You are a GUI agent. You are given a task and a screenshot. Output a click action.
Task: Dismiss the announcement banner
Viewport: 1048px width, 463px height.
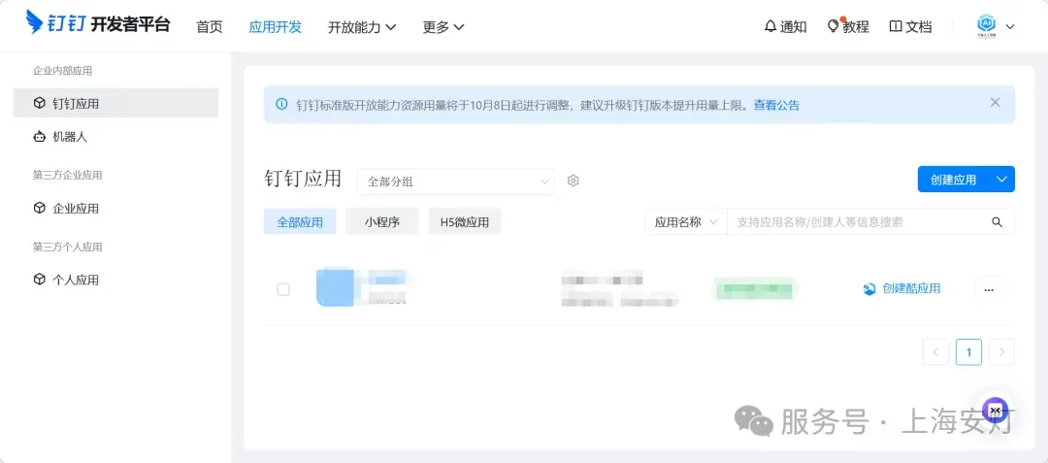click(996, 102)
